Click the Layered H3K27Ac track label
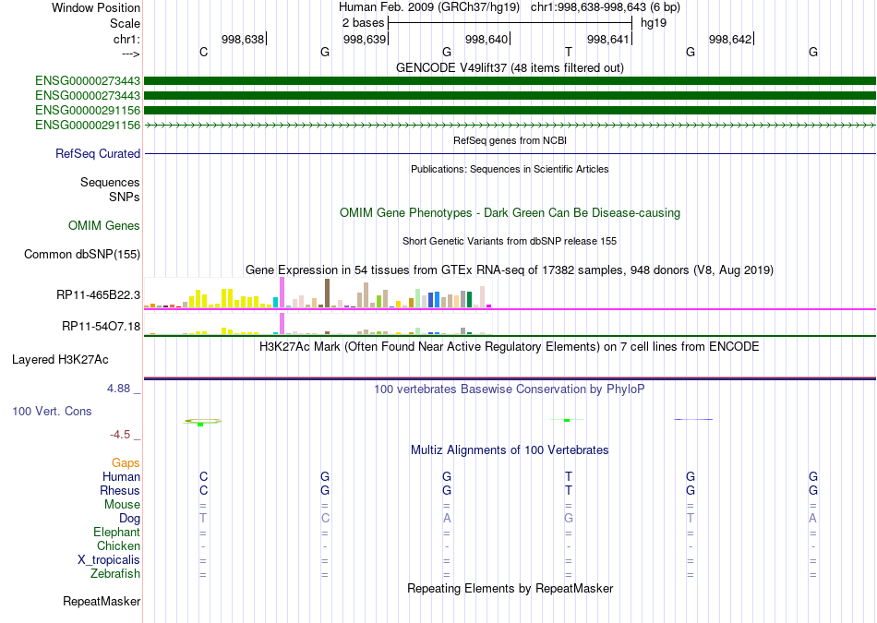Image resolution: width=877 pixels, height=623 pixels. tap(60, 359)
